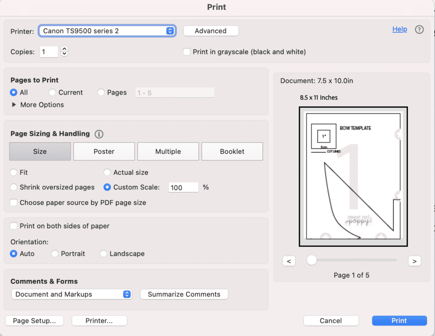Click the Page Sizing info icon
This screenshot has height=336, width=435.
(99, 134)
